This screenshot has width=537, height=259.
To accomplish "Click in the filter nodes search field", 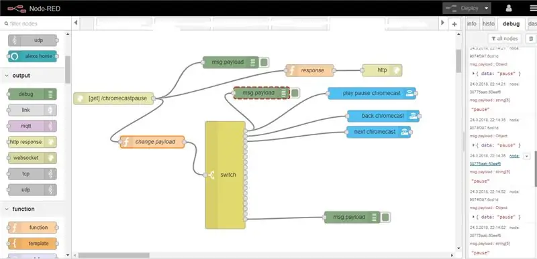I will (x=36, y=24).
